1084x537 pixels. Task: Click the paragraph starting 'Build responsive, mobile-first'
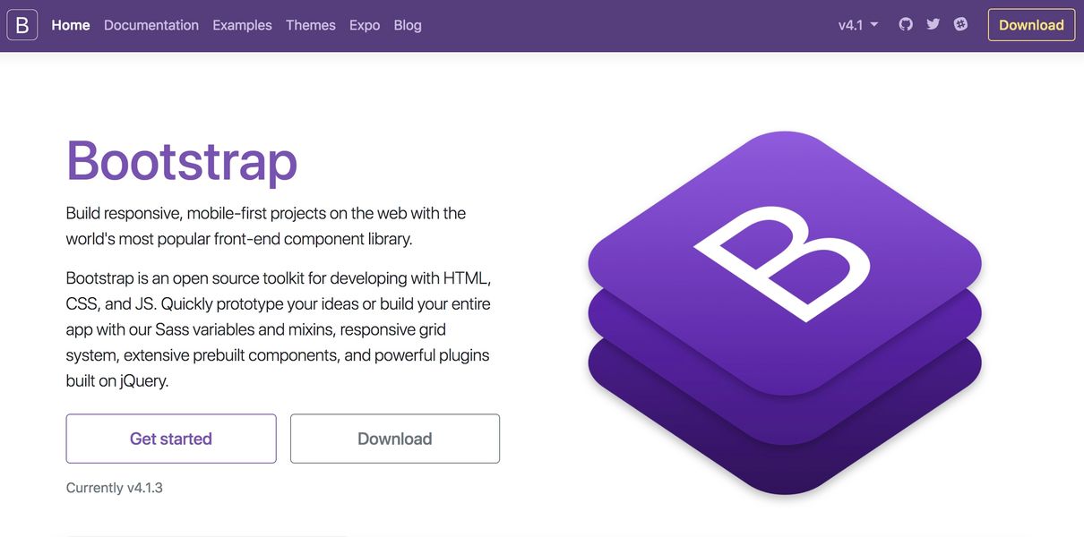tap(266, 226)
